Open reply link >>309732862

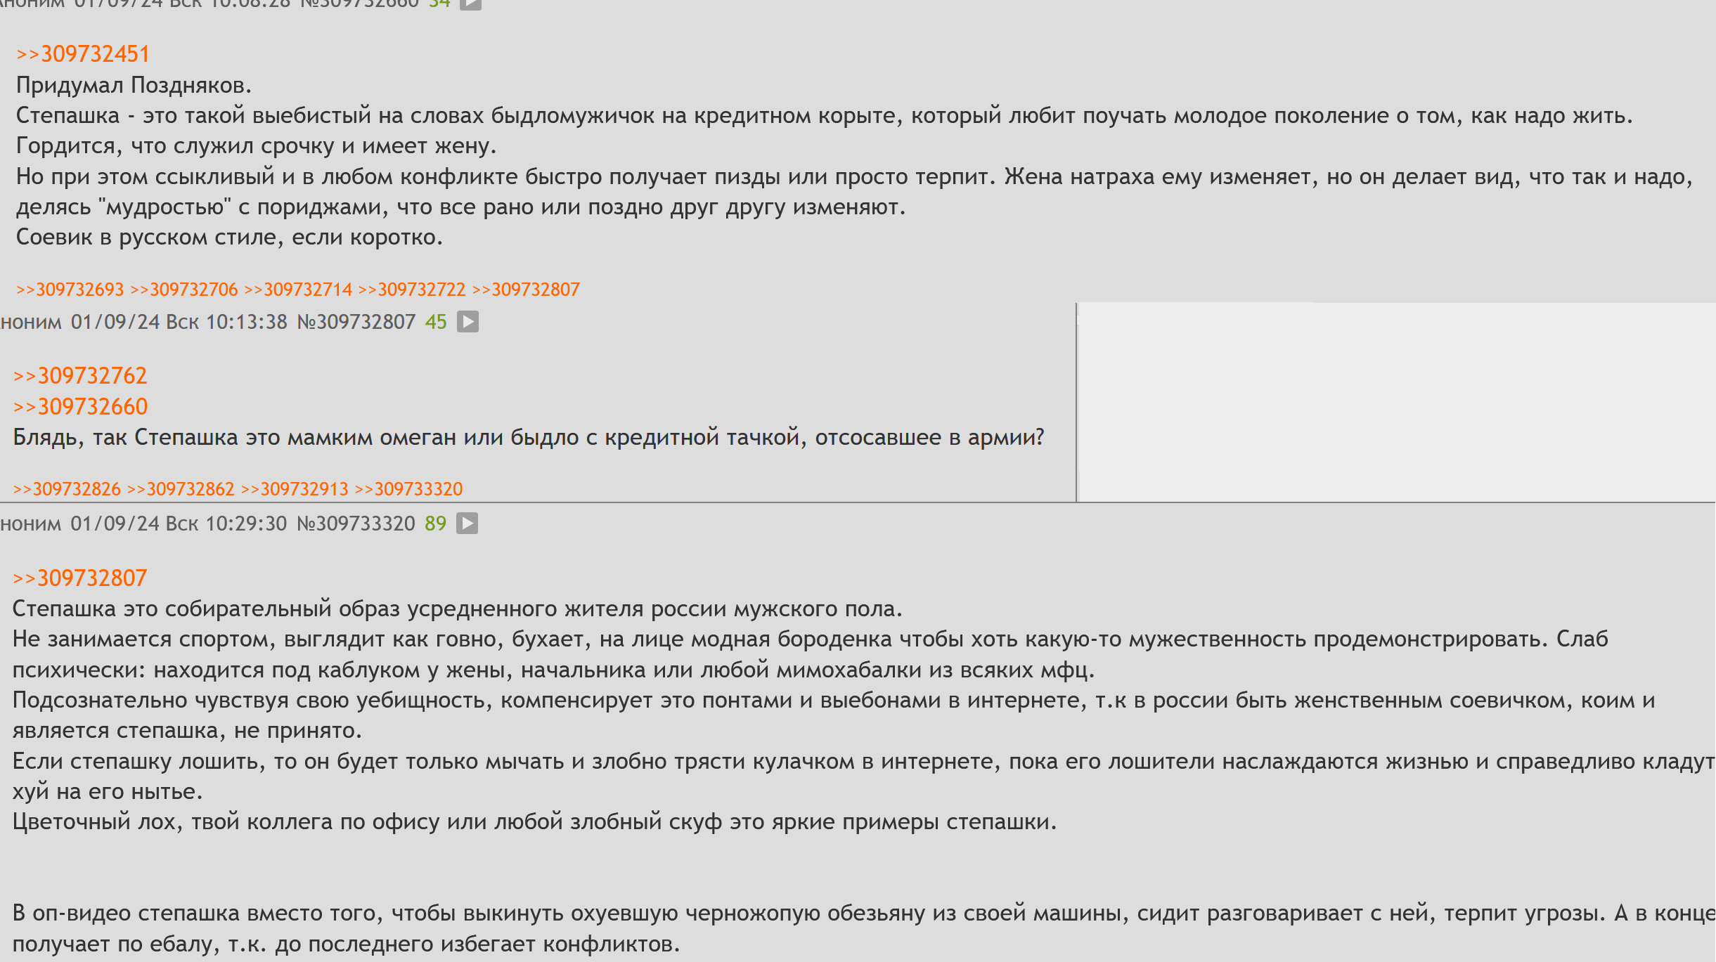click(x=181, y=489)
